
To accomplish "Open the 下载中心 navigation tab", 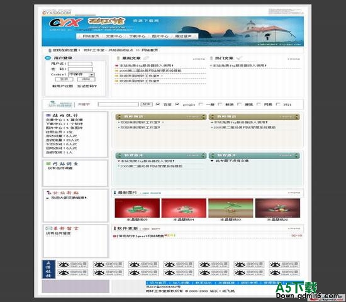I will click(x=137, y=36).
